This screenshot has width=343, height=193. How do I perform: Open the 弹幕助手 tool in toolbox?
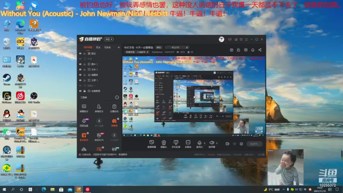[x=84, y=109]
